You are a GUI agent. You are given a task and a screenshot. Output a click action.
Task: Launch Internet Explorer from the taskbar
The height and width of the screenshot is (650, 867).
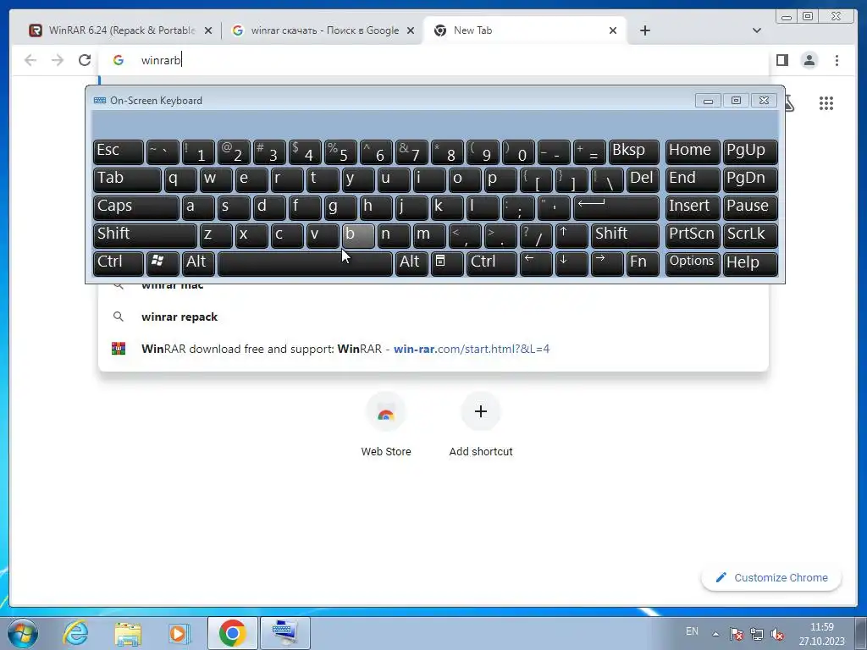75,633
